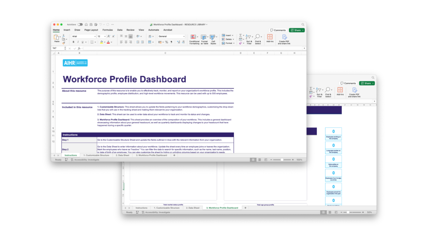Toggle Italic formatting
Screen dimensions: 429x241
[x=78, y=42]
